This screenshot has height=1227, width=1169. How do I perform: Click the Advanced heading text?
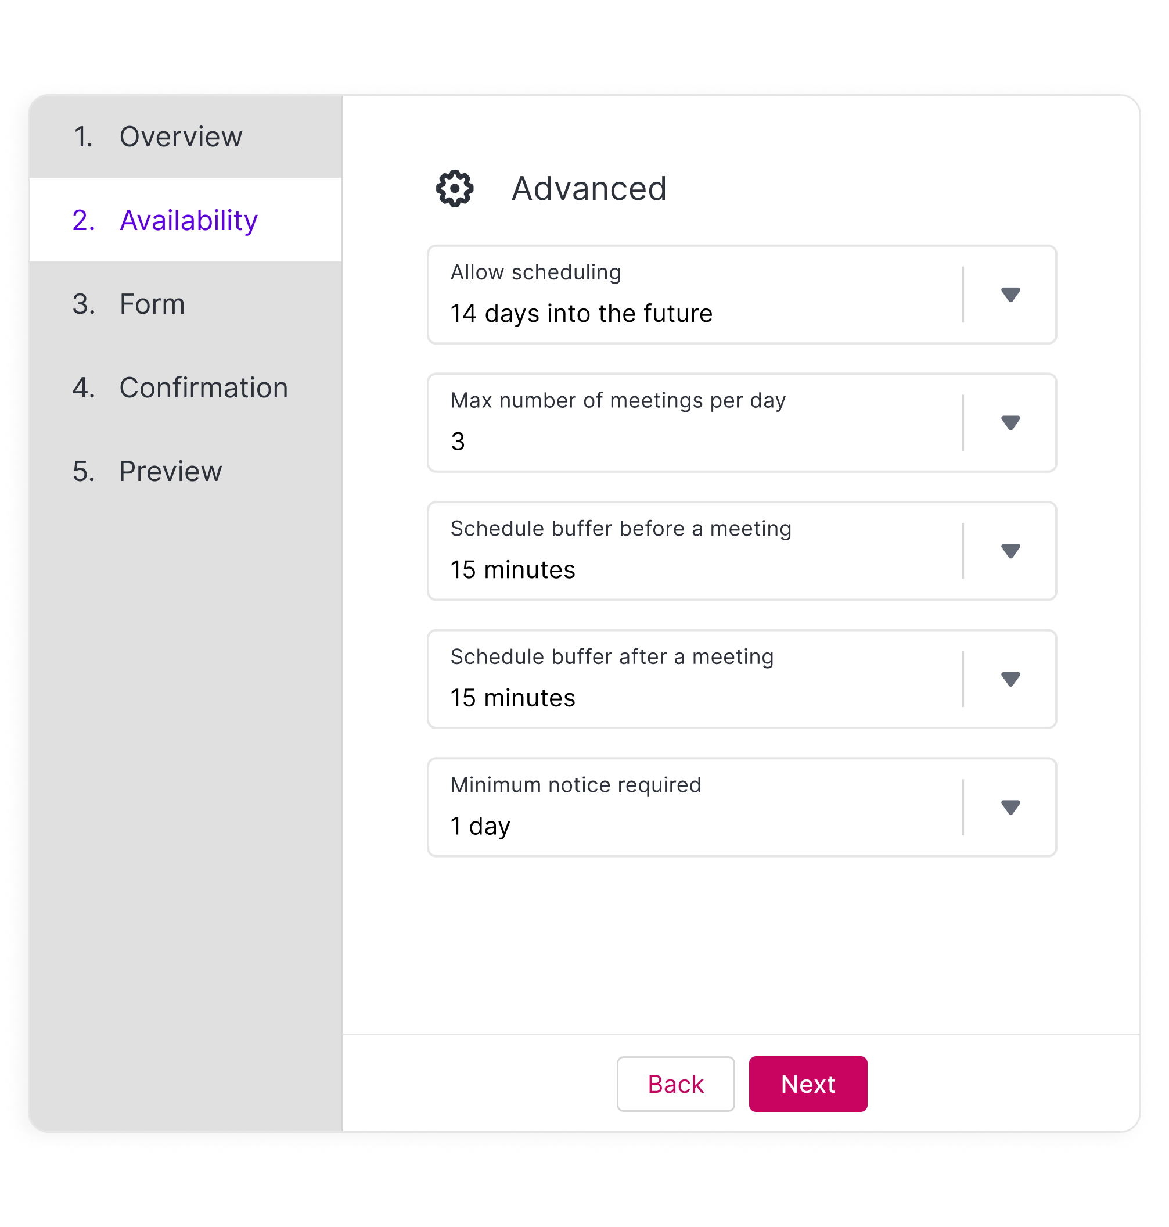pos(588,188)
